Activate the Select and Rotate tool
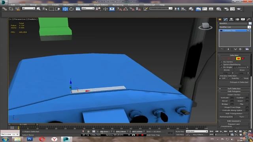Image resolution: width=253 pixels, height=142 pixels. click(x=71, y=9)
